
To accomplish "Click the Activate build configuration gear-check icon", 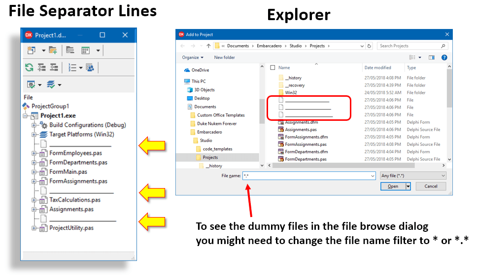I will [x=31, y=84].
